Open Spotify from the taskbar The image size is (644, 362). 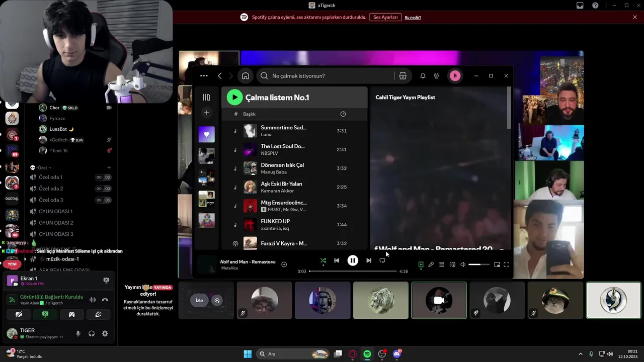(367, 354)
